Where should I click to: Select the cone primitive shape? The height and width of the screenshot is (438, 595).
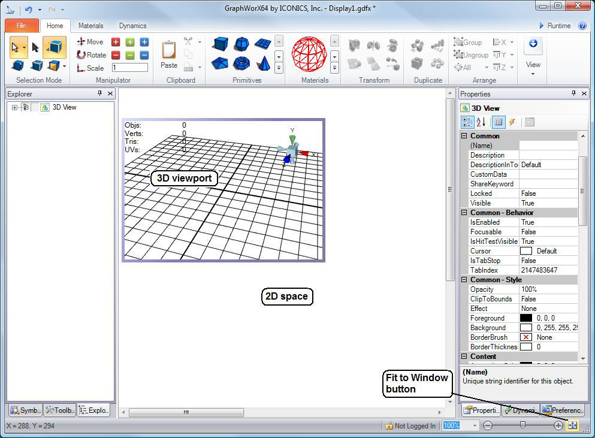point(262,63)
